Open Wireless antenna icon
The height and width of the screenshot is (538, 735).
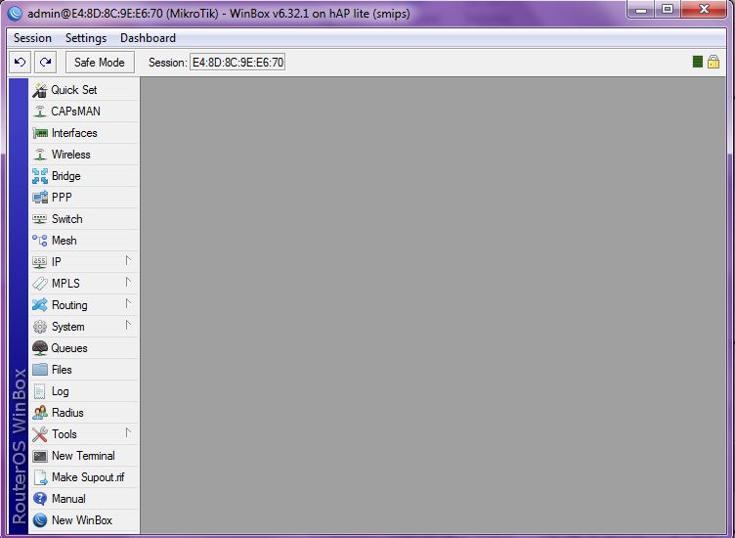click(x=40, y=155)
